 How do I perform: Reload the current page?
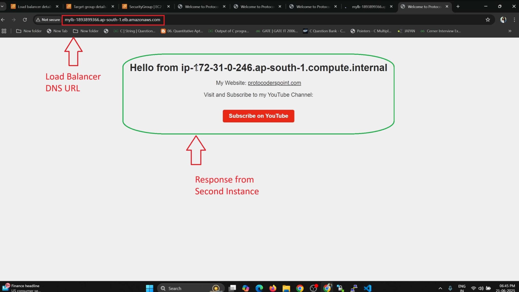click(x=25, y=20)
